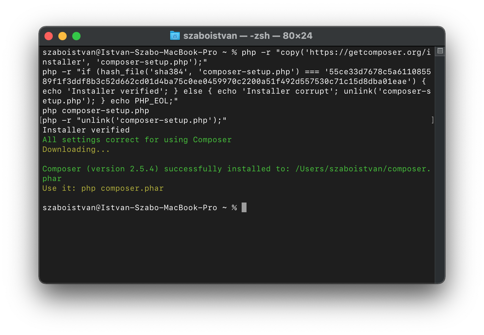484x335 pixels.
Task: Click the line starting "php -r \"if (hash_file"
Action: 236,72
